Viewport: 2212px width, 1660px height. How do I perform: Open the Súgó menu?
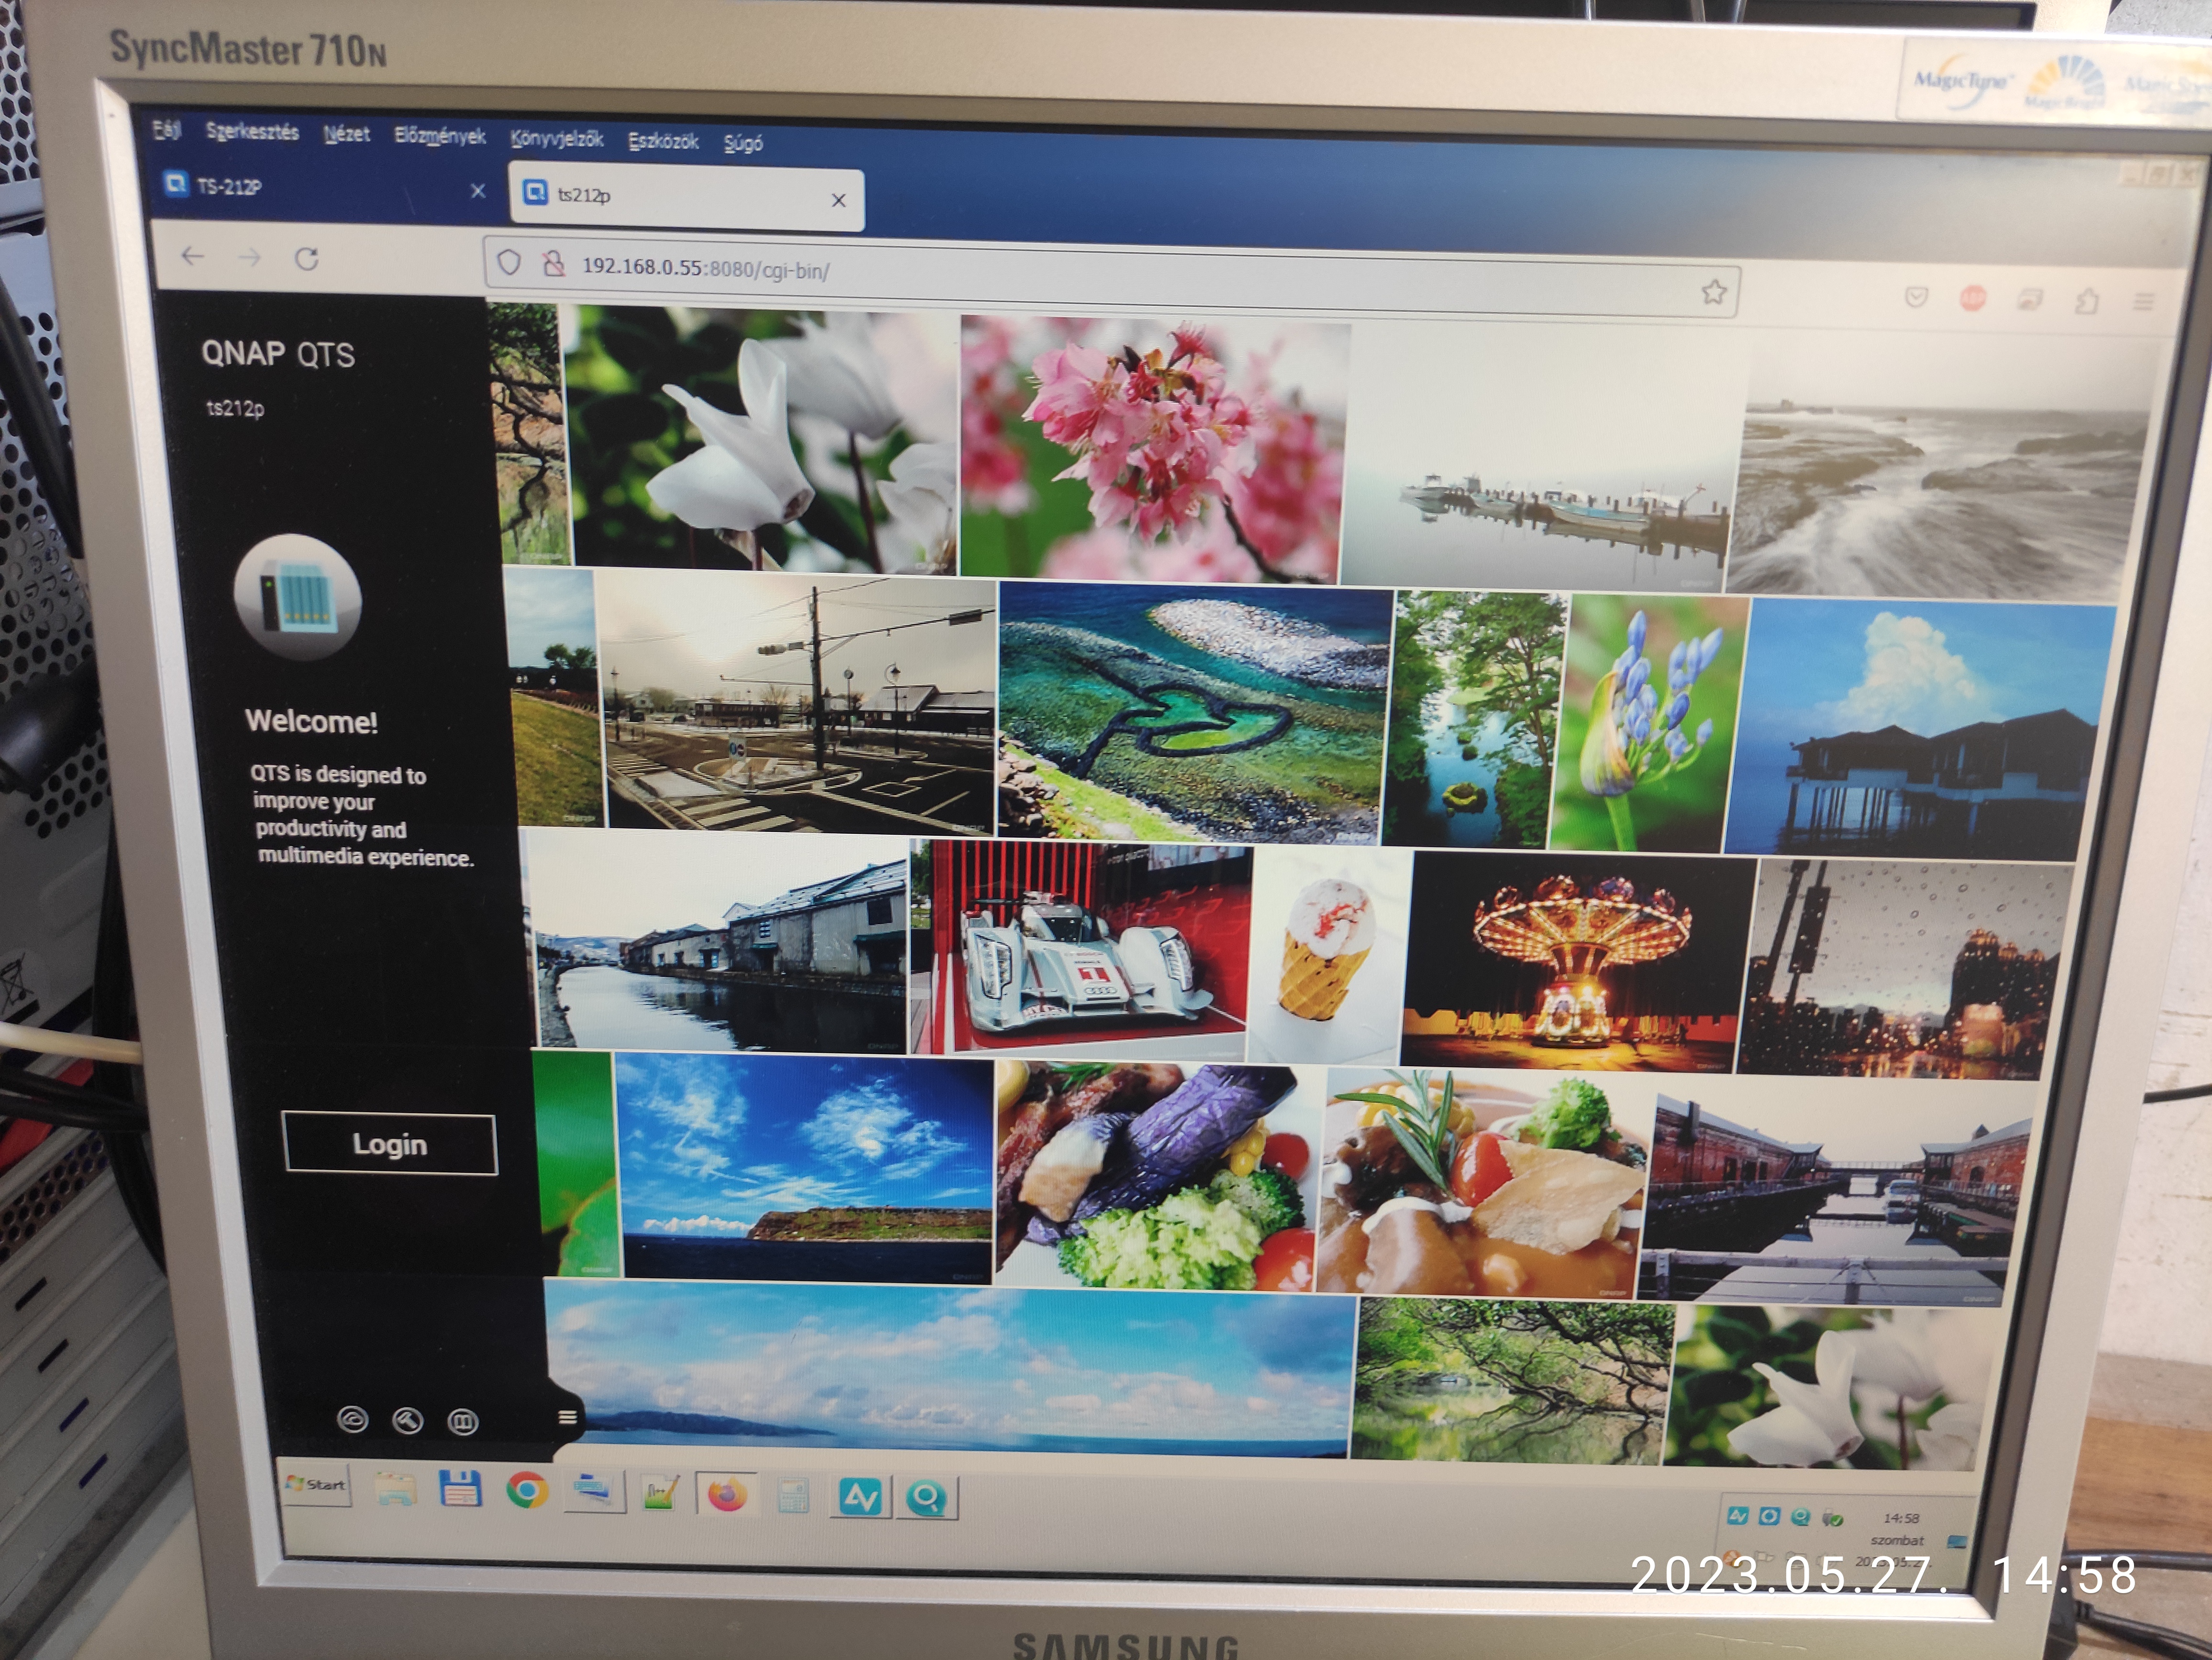pos(743,143)
